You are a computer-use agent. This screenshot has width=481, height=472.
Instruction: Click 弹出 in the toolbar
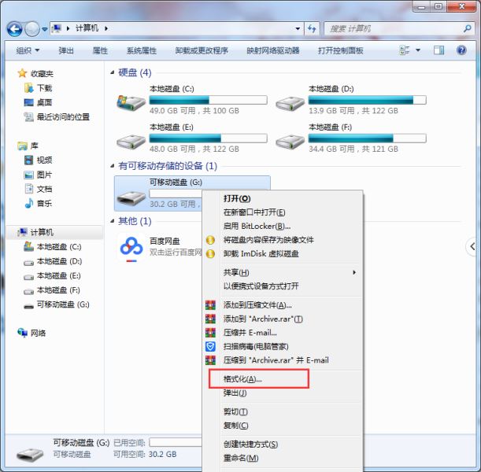66,50
